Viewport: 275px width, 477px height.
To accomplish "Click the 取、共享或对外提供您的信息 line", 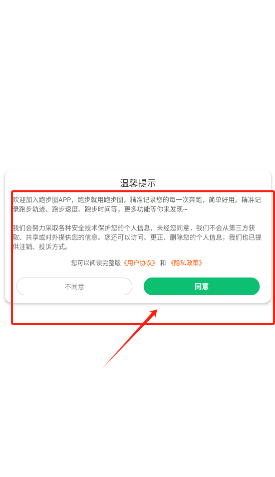I will coord(137,237).
